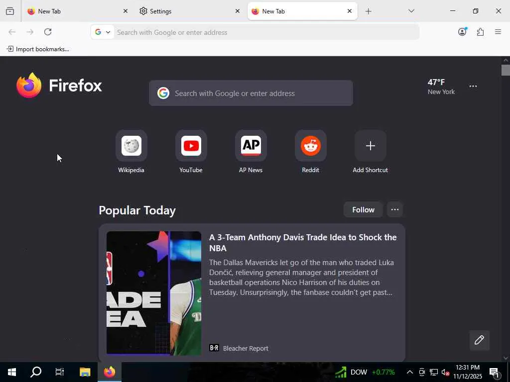Open the clock and date flyout

467,372
